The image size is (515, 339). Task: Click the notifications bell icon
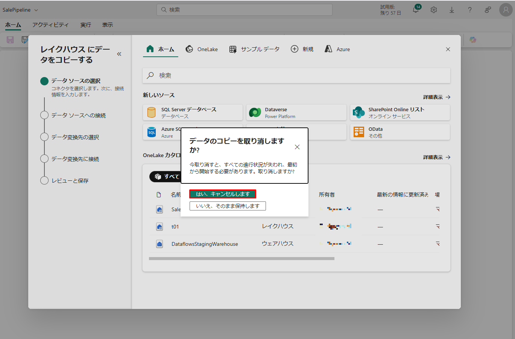point(416,10)
